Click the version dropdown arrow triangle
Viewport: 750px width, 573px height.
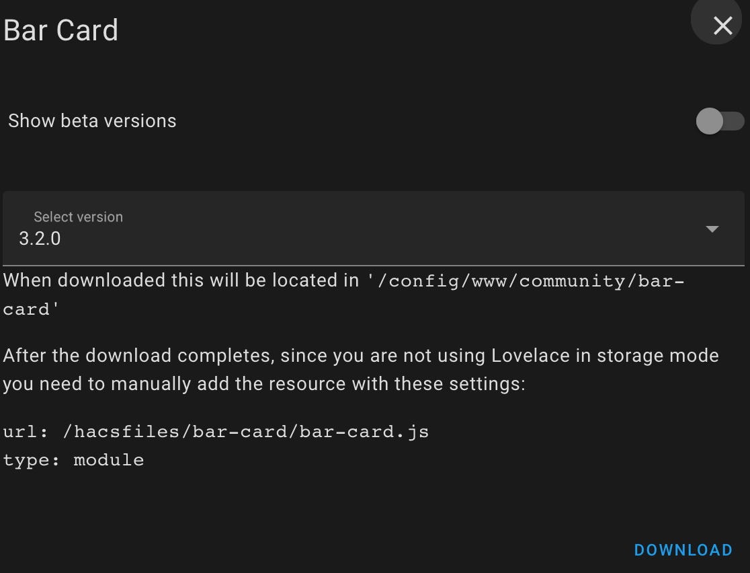pos(712,229)
